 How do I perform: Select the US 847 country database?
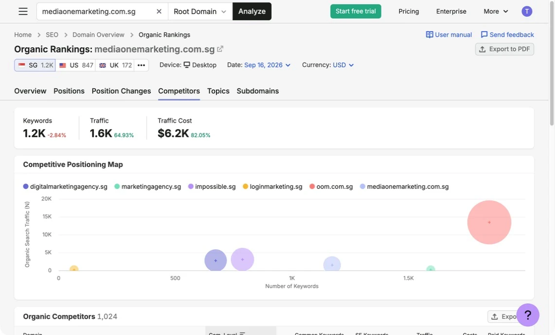[x=75, y=65]
